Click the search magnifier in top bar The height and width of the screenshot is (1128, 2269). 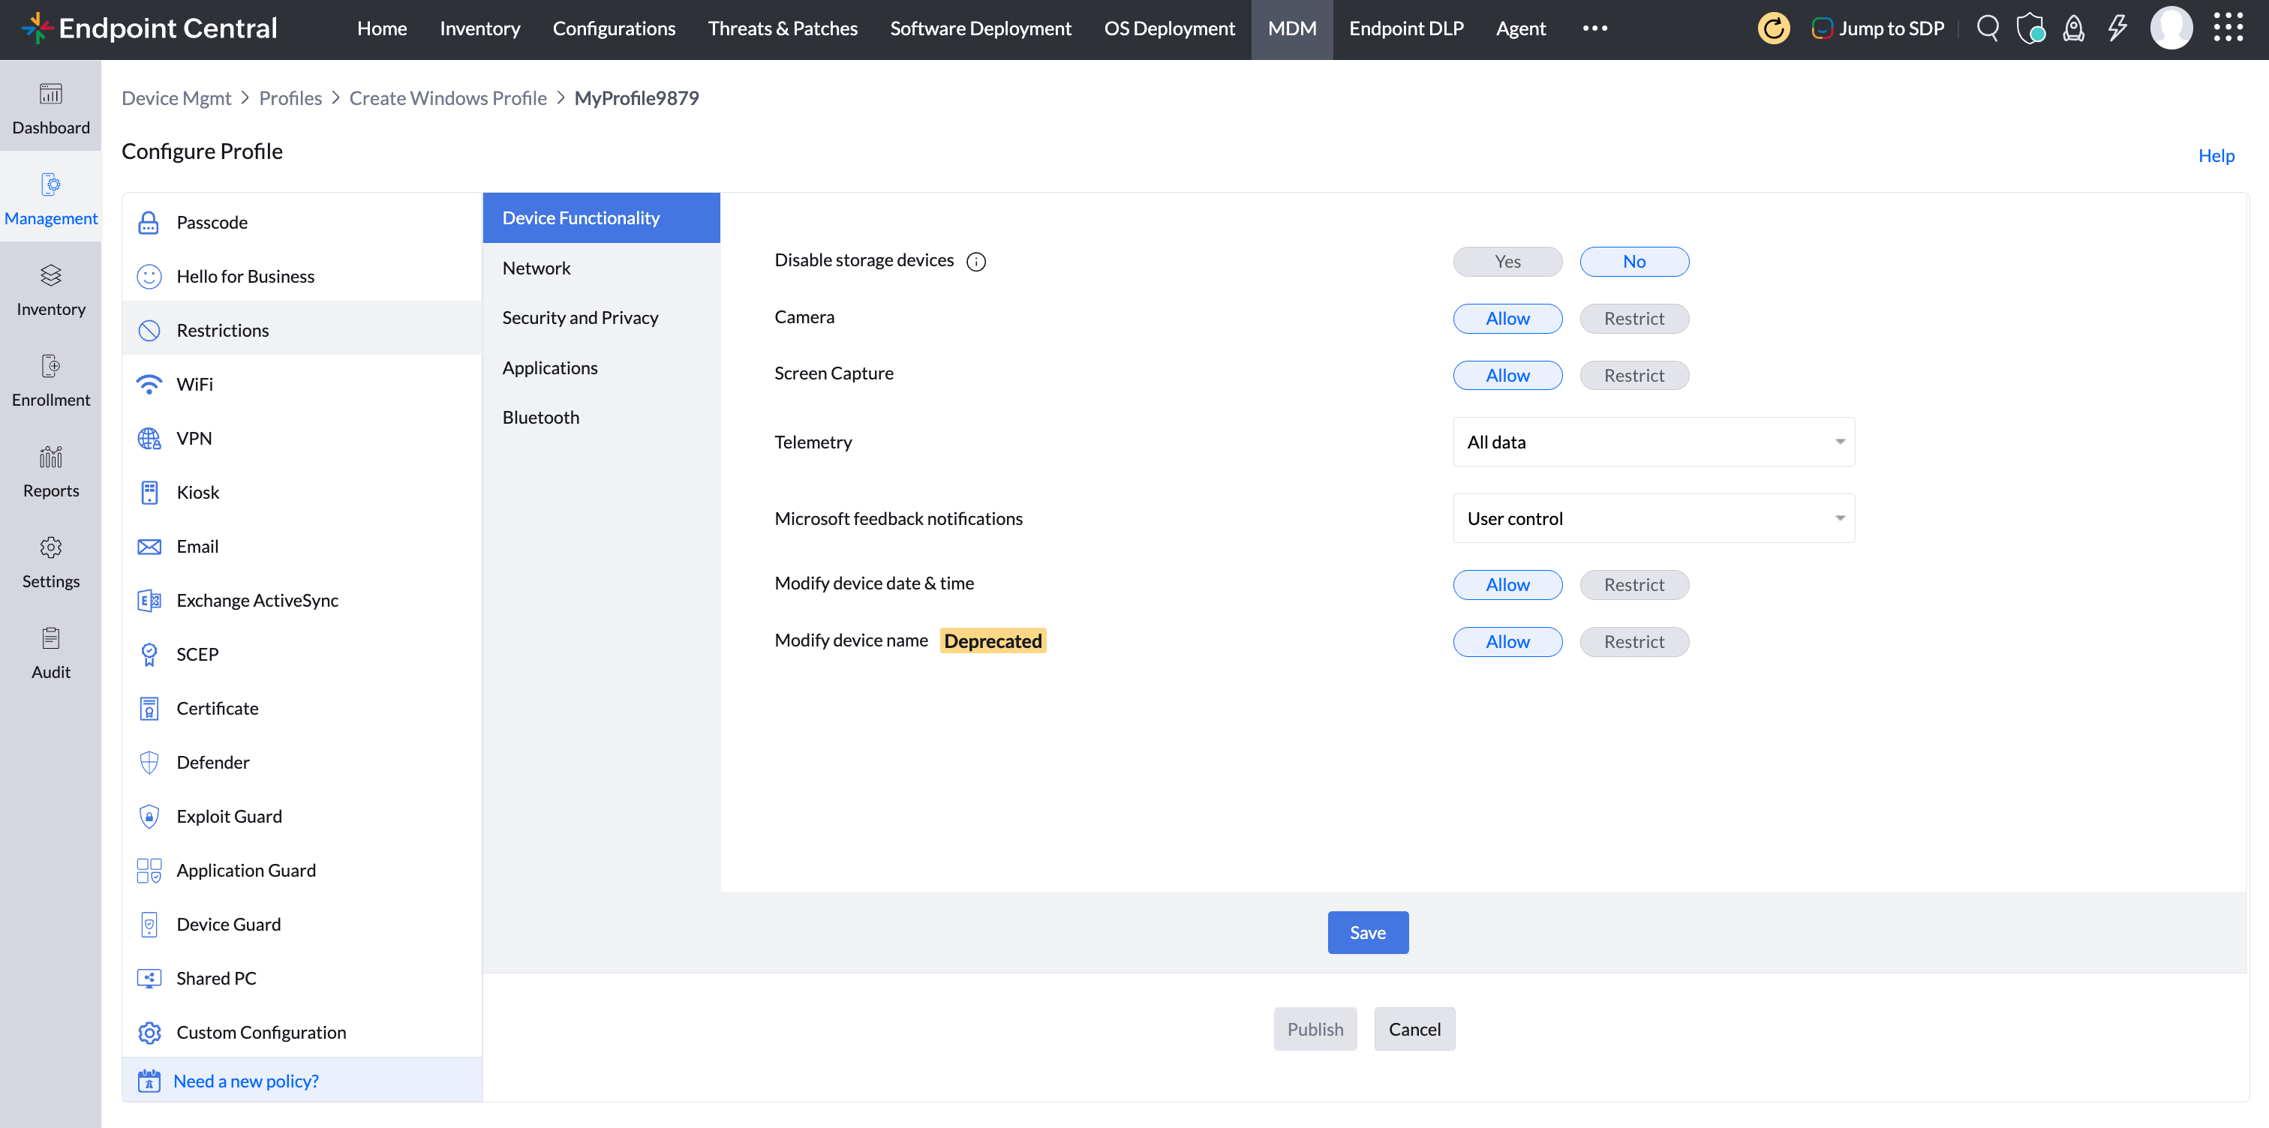(1987, 28)
